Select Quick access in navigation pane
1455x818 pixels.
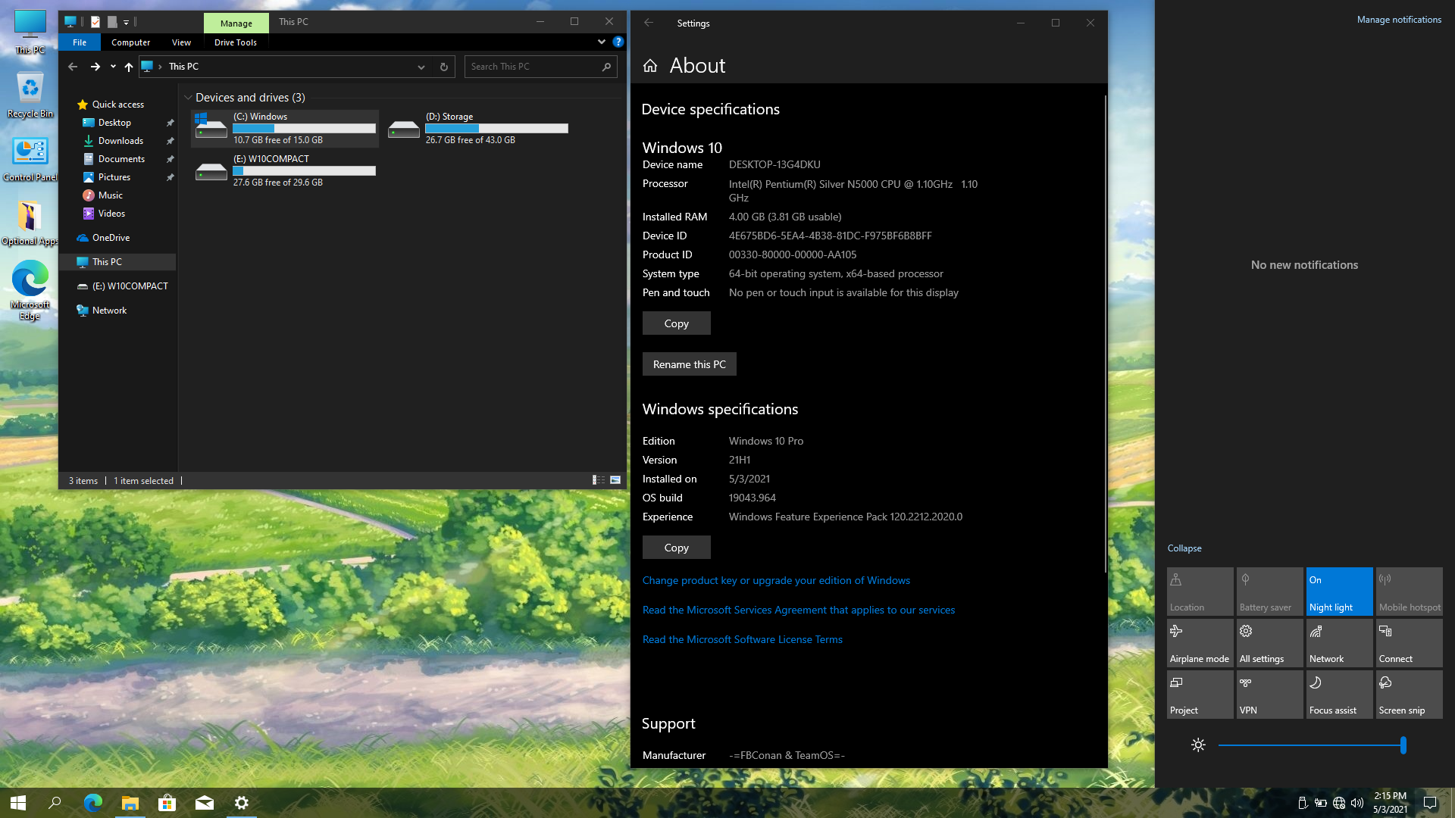[x=118, y=105]
